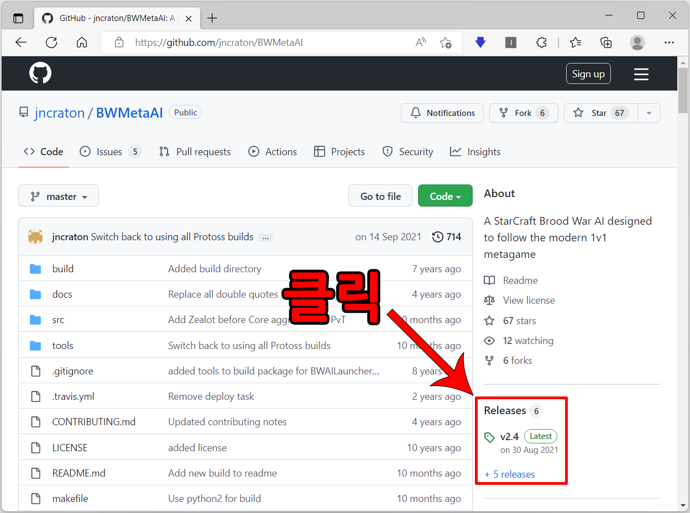The image size is (690, 513).
Task: Click the jncraton commit author avatar
Action: point(35,237)
